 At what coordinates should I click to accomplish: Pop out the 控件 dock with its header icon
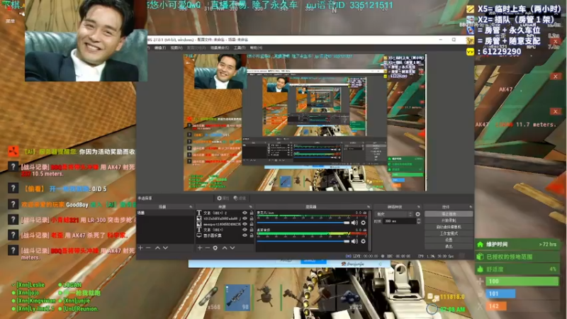(x=471, y=207)
